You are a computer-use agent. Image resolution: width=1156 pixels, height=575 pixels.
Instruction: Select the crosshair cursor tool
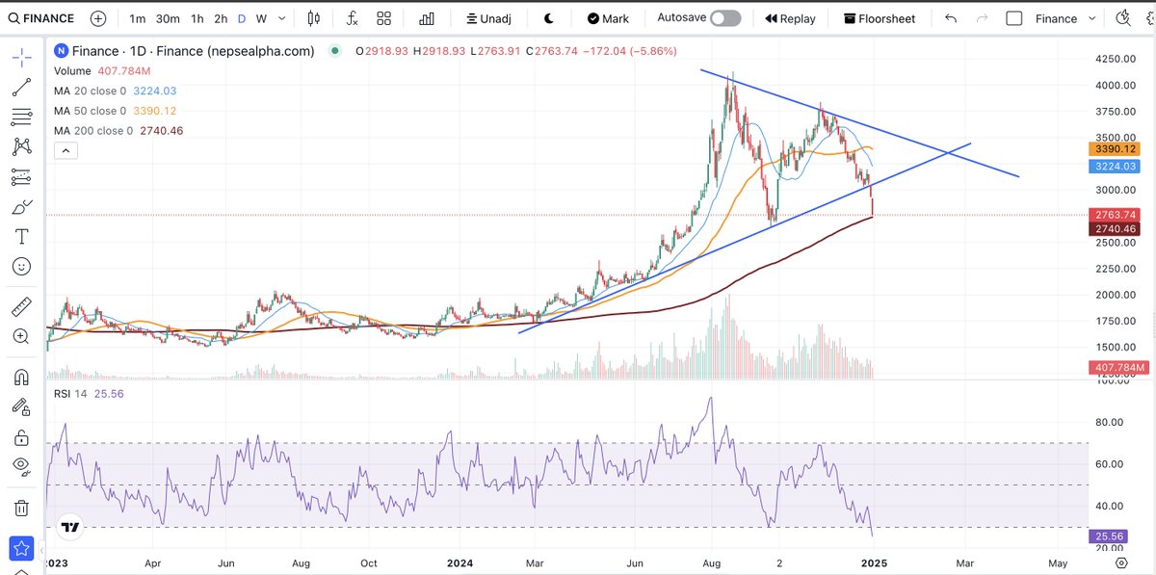point(21,58)
